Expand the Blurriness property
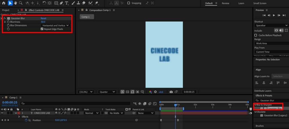 (x=5, y=22)
